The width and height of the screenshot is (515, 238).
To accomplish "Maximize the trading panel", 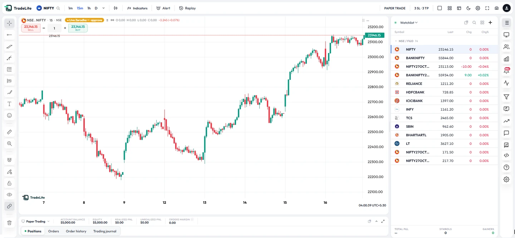I will 383,221.
